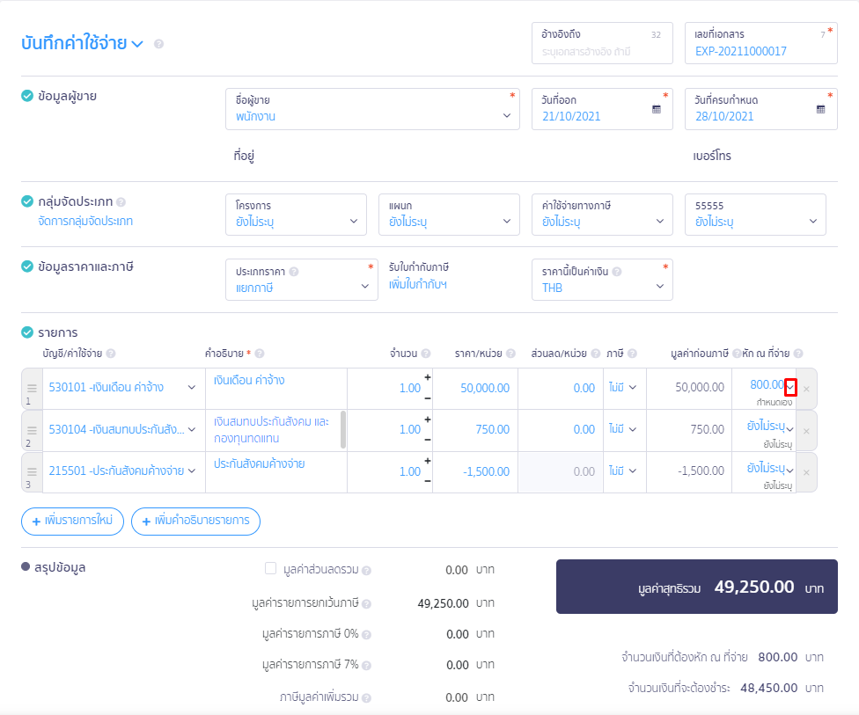
Task: Decrease quantity minus on row 3
Action: [428, 482]
